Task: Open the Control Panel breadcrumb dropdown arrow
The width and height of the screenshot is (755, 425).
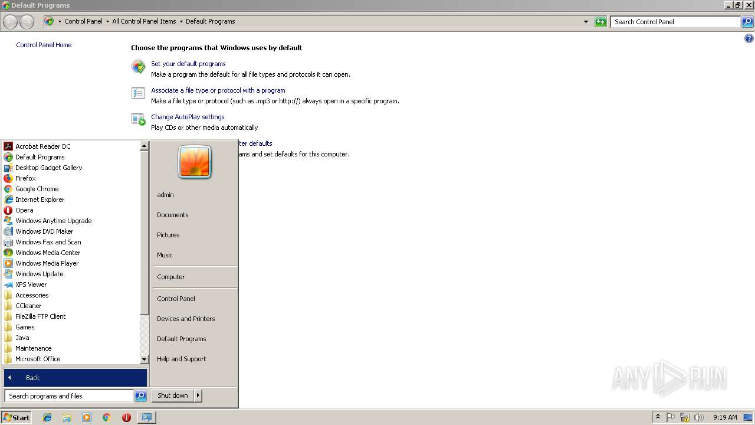Action: coord(107,21)
